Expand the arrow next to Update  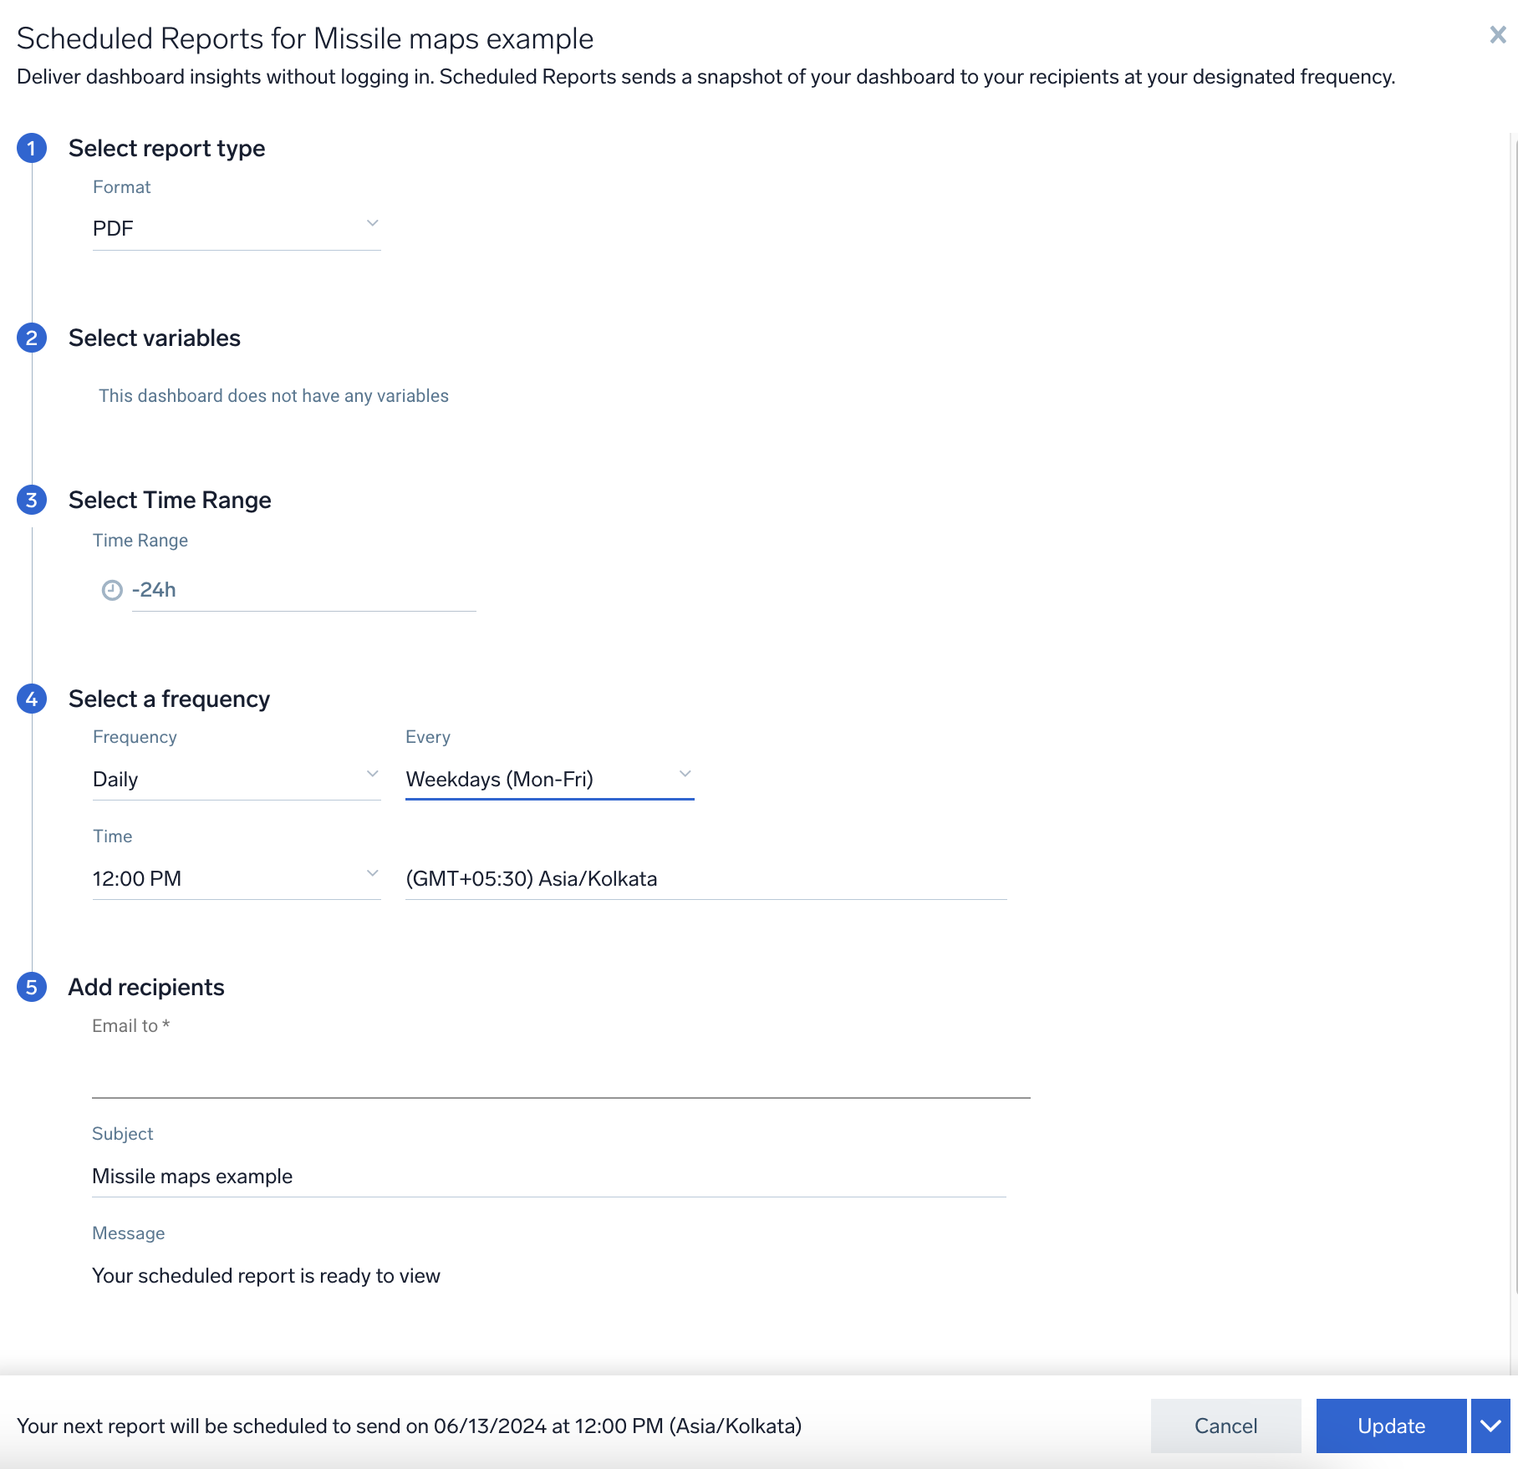coord(1490,1426)
